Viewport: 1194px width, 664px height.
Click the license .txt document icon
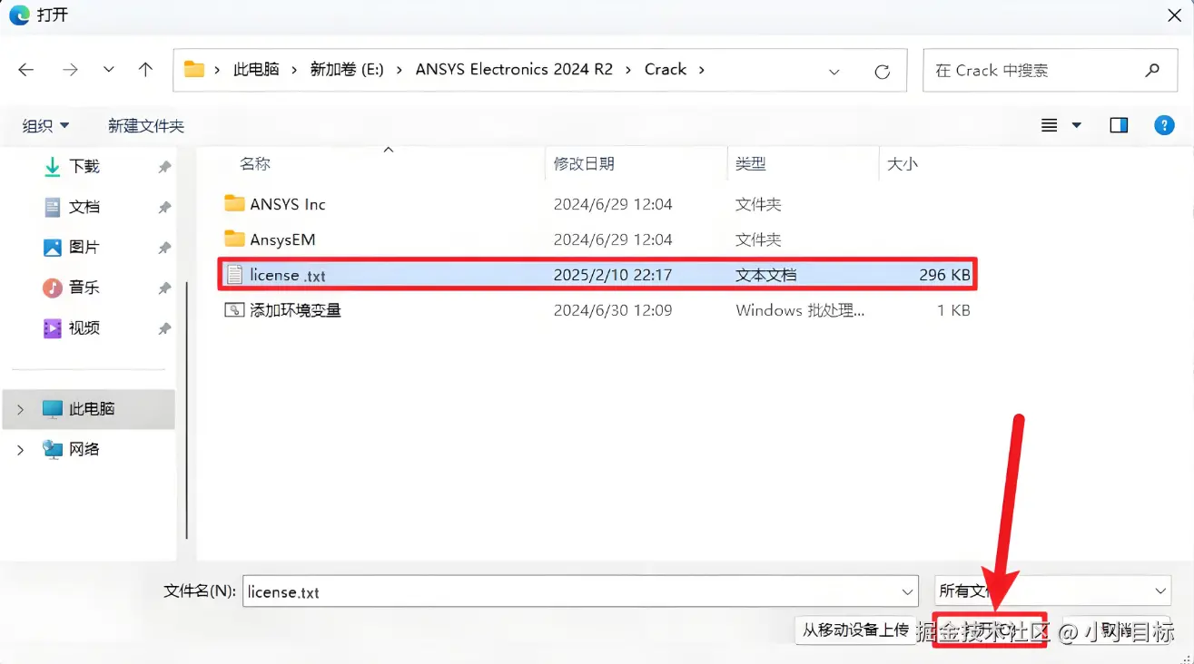234,274
